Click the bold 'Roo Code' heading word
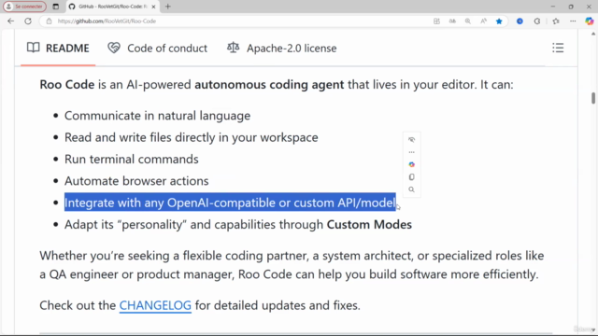The width and height of the screenshot is (598, 336). pos(67,85)
